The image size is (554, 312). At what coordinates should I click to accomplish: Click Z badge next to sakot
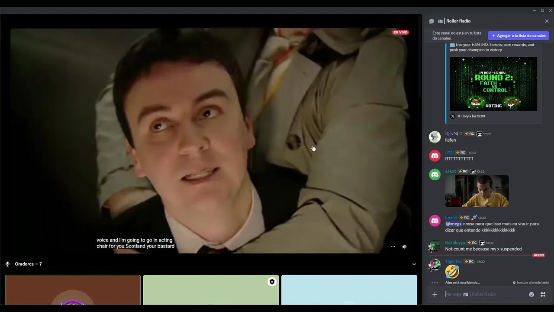(x=473, y=171)
